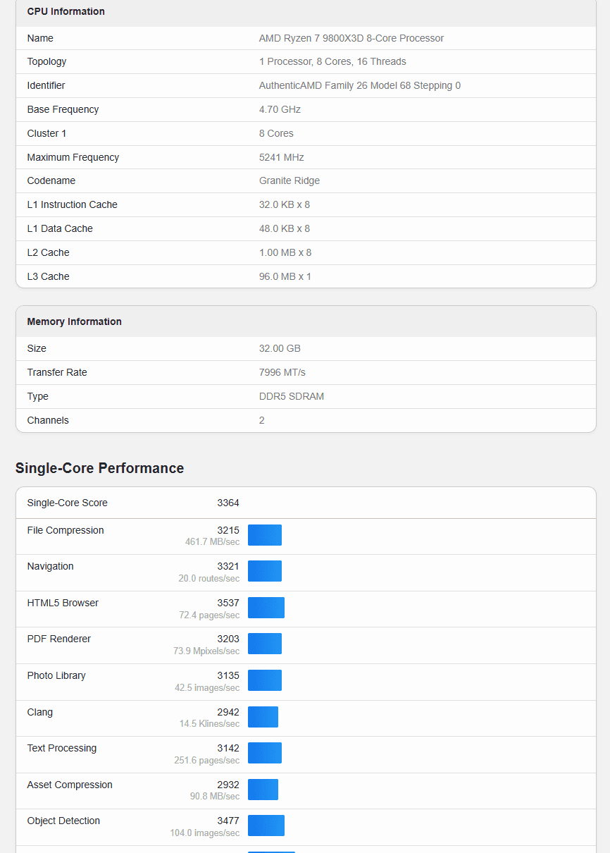
Task: Click the HTML5 Browser benchmark label
Action: tap(63, 603)
